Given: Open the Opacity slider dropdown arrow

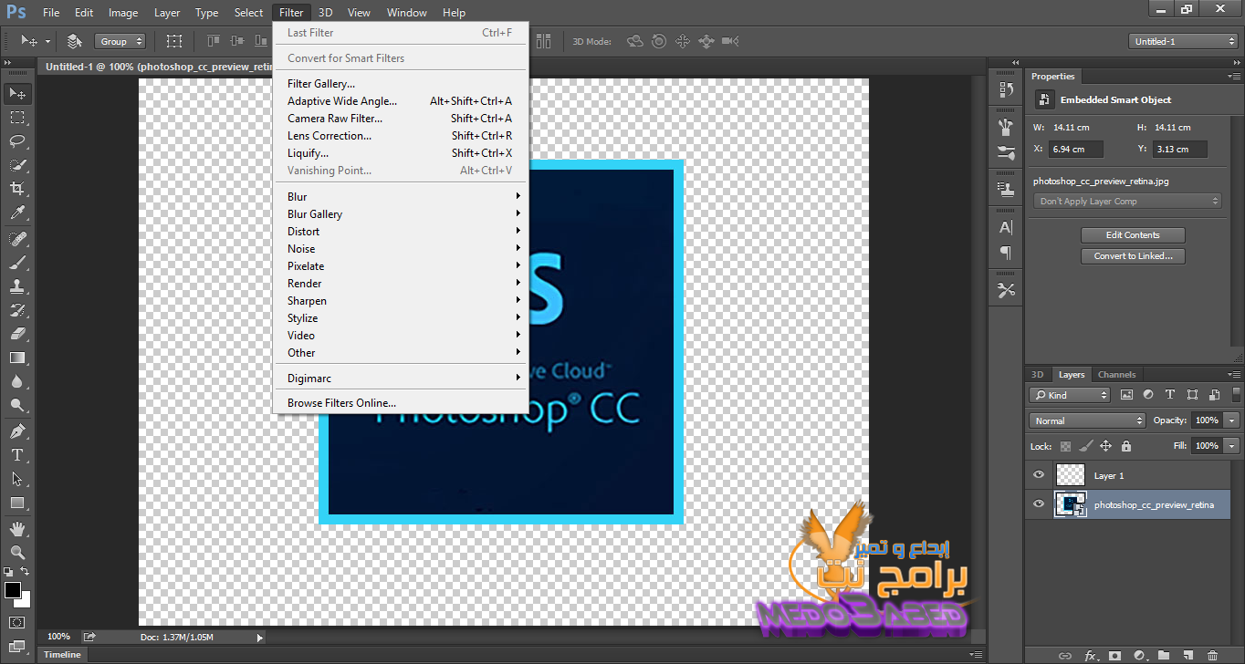Looking at the screenshot, I should 1232,420.
